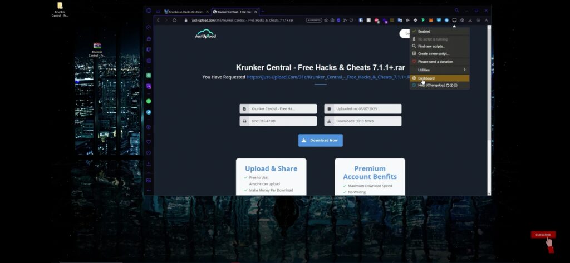Reload the page with the refresh icon
The height and width of the screenshot is (263, 570).
(174, 21)
